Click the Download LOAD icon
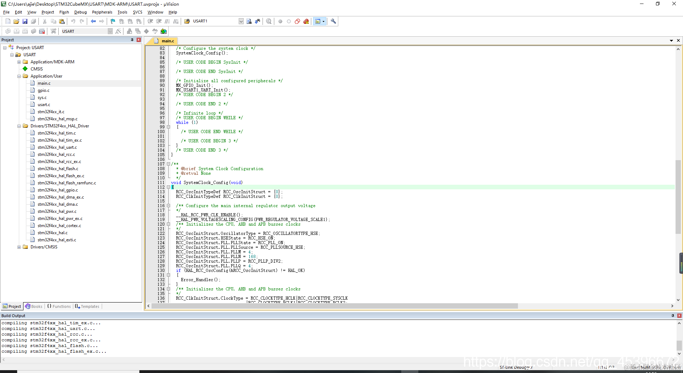Viewport: 683px width, 373px height. coord(53,31)
